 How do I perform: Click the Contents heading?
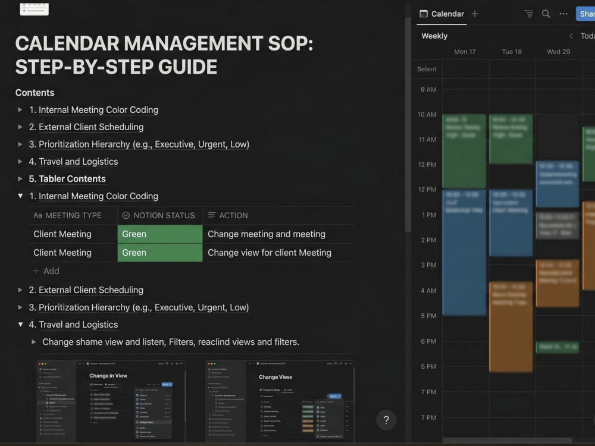(35, 93)
